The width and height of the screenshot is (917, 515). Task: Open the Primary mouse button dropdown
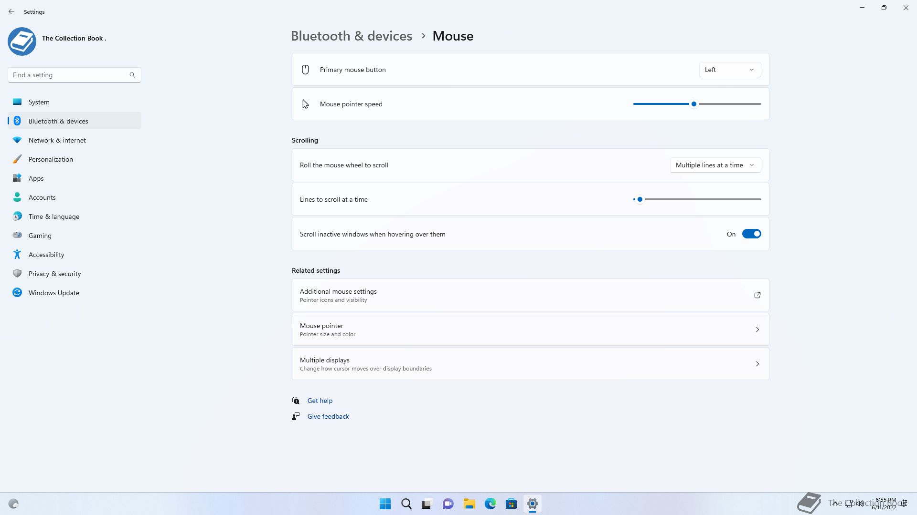coord(729,70)
